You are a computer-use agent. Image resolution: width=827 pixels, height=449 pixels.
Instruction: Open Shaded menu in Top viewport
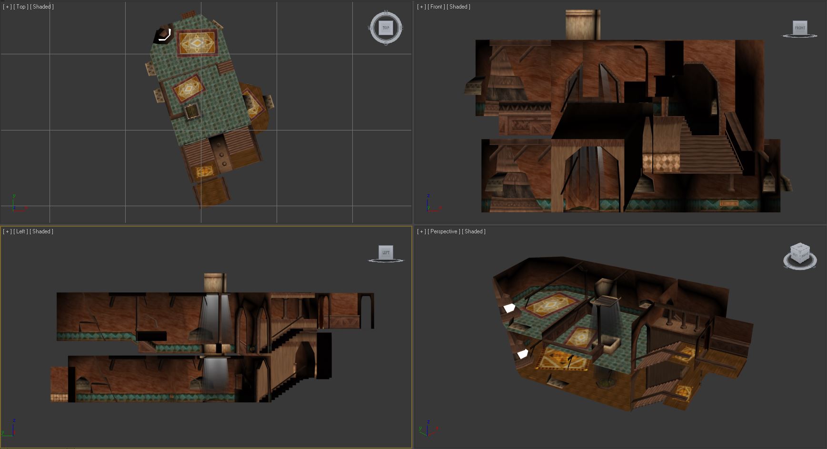pos(41,7)
